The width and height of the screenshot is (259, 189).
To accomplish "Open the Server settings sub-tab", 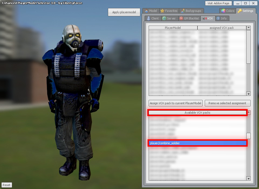I will click(x=169, y=18).
